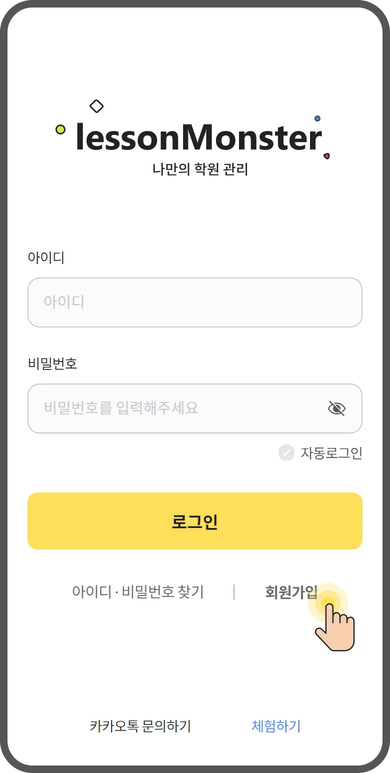Open the 회원가입 sign-up link

tap(290, 592)
